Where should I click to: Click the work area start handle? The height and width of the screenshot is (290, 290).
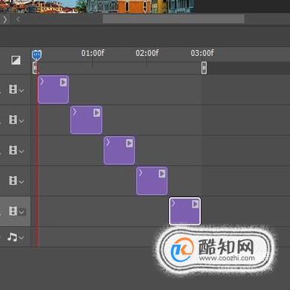(35, 68)
